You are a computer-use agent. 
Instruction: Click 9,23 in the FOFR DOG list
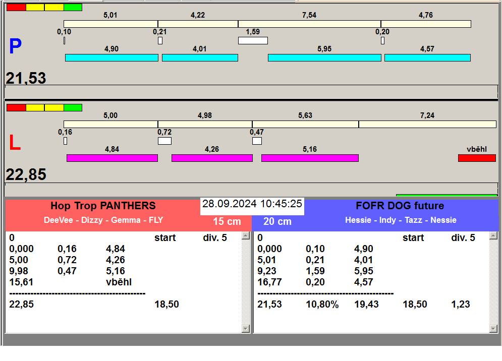267,271
